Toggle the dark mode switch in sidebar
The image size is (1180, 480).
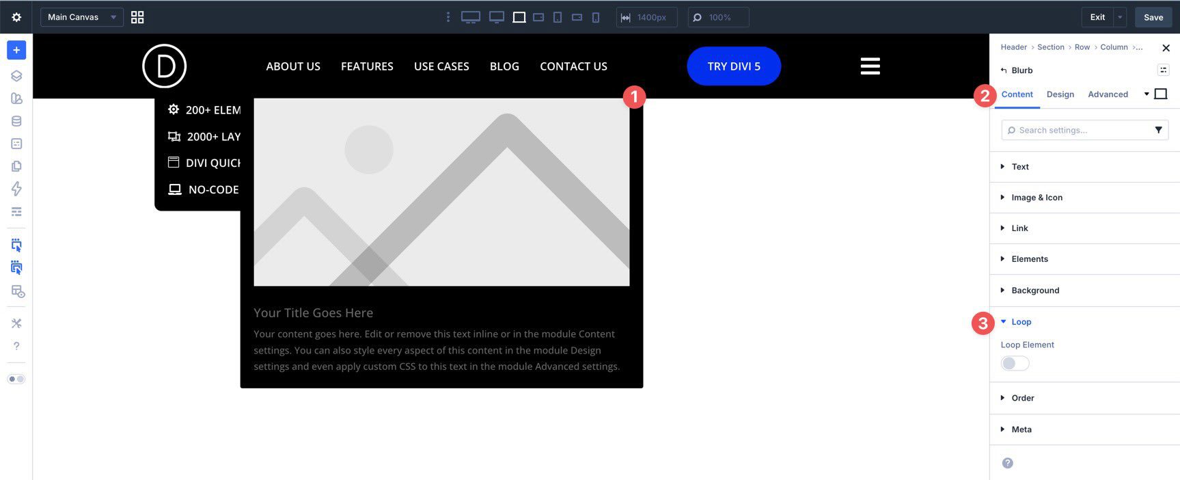coord(16,379)
